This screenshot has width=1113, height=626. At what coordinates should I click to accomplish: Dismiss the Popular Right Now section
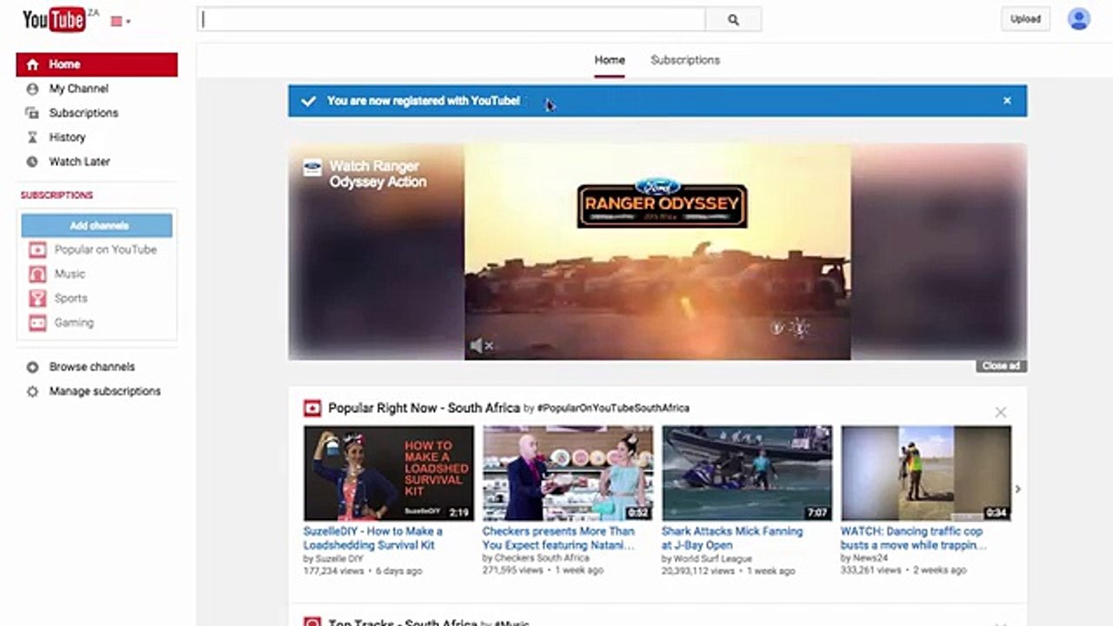[x=1001, y=412]
